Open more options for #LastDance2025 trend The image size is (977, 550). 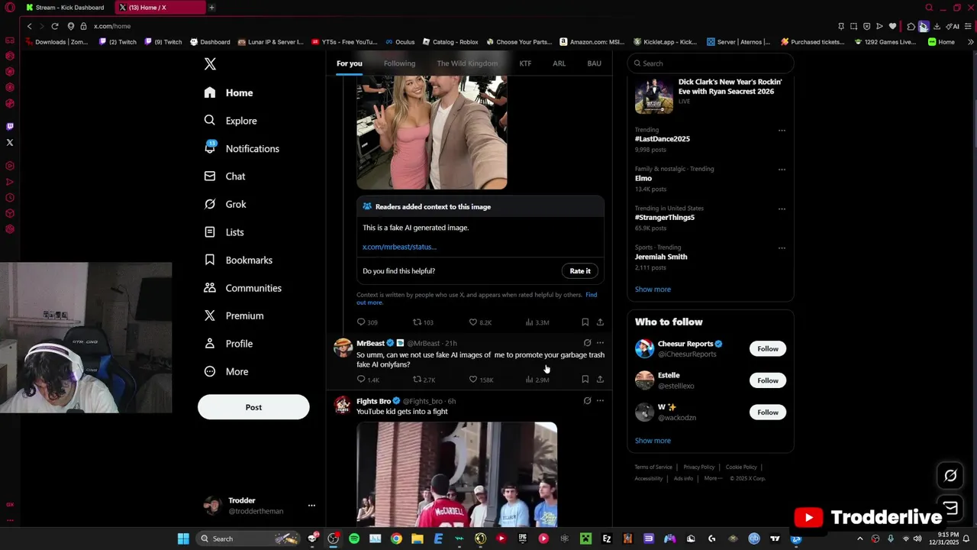tap(782, 131)
